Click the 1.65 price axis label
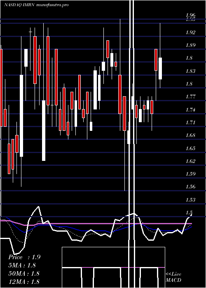Image resolution: width=206 pixels, height=288 pixels. point(190,148)
